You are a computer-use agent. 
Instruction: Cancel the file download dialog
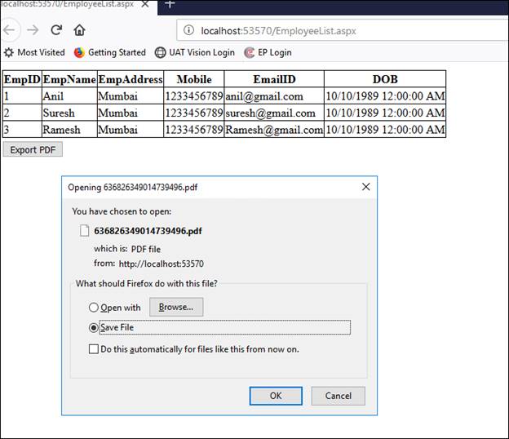click(x=339, y=396)
